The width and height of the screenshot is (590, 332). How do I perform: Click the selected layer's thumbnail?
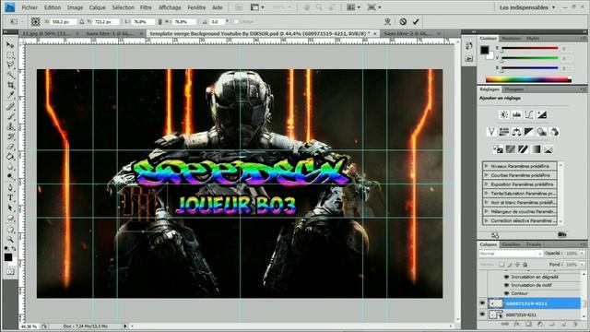click(496, 303)
